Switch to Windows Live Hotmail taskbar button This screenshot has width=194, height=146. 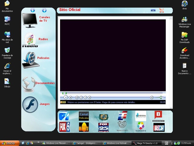(x=116, y=143)
